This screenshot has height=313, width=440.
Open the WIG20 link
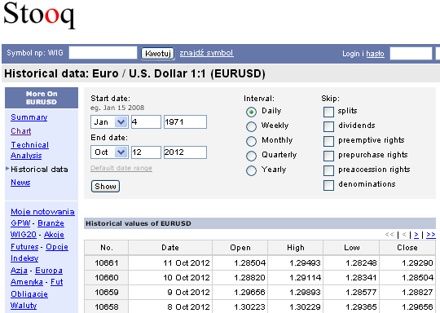click(24, 235)
